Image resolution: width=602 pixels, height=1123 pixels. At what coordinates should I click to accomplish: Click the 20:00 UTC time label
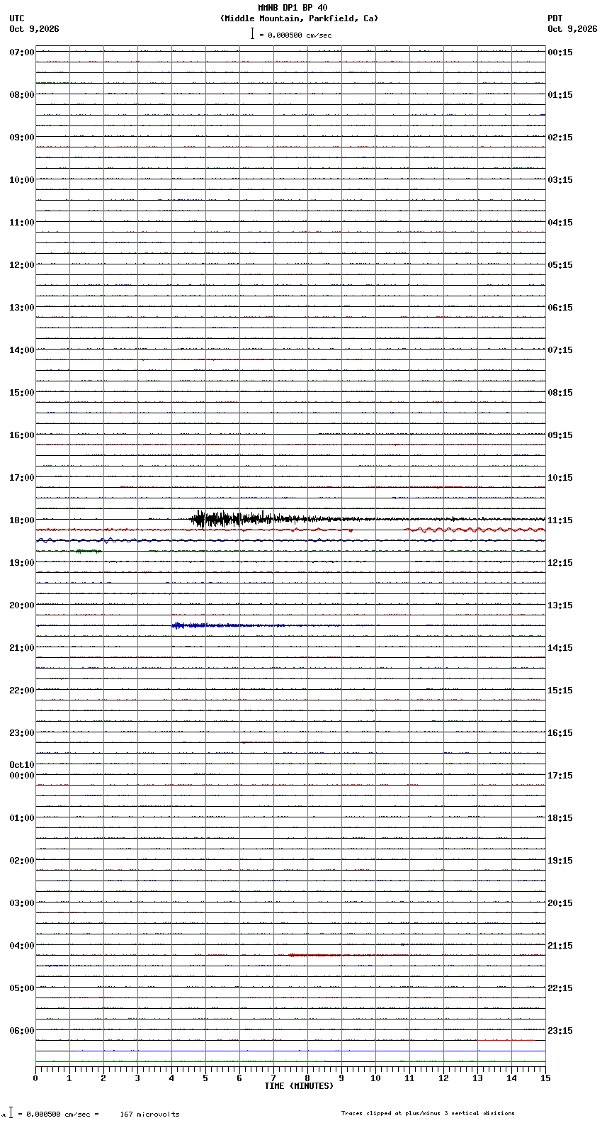[x=22, y=605]
